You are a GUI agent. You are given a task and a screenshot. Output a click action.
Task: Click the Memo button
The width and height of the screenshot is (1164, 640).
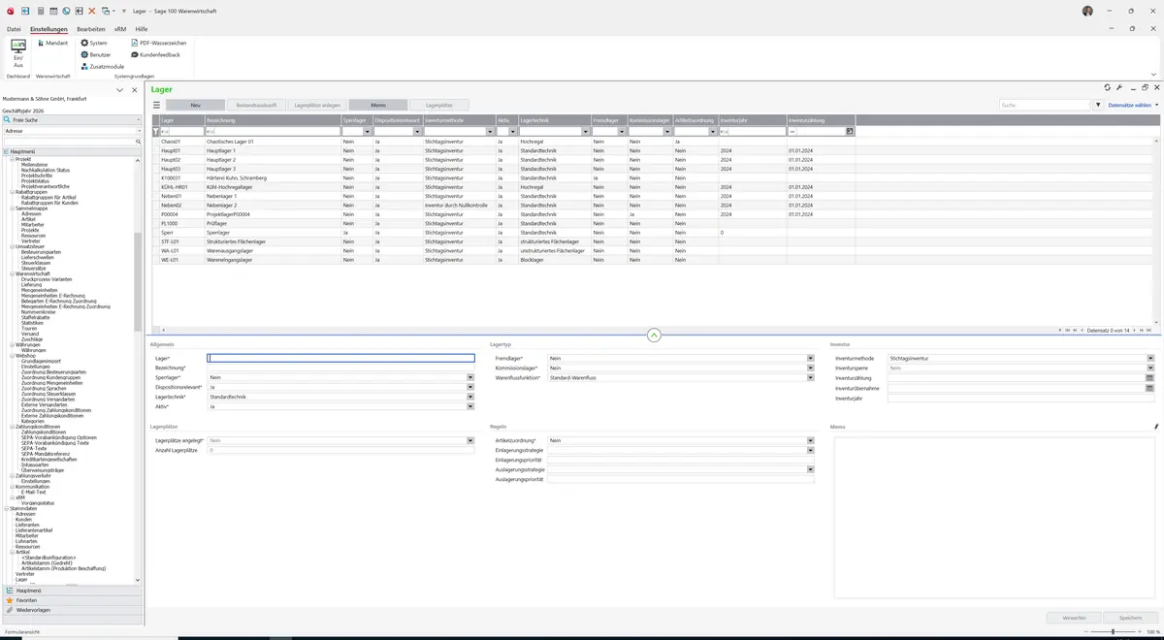(378, 105)
